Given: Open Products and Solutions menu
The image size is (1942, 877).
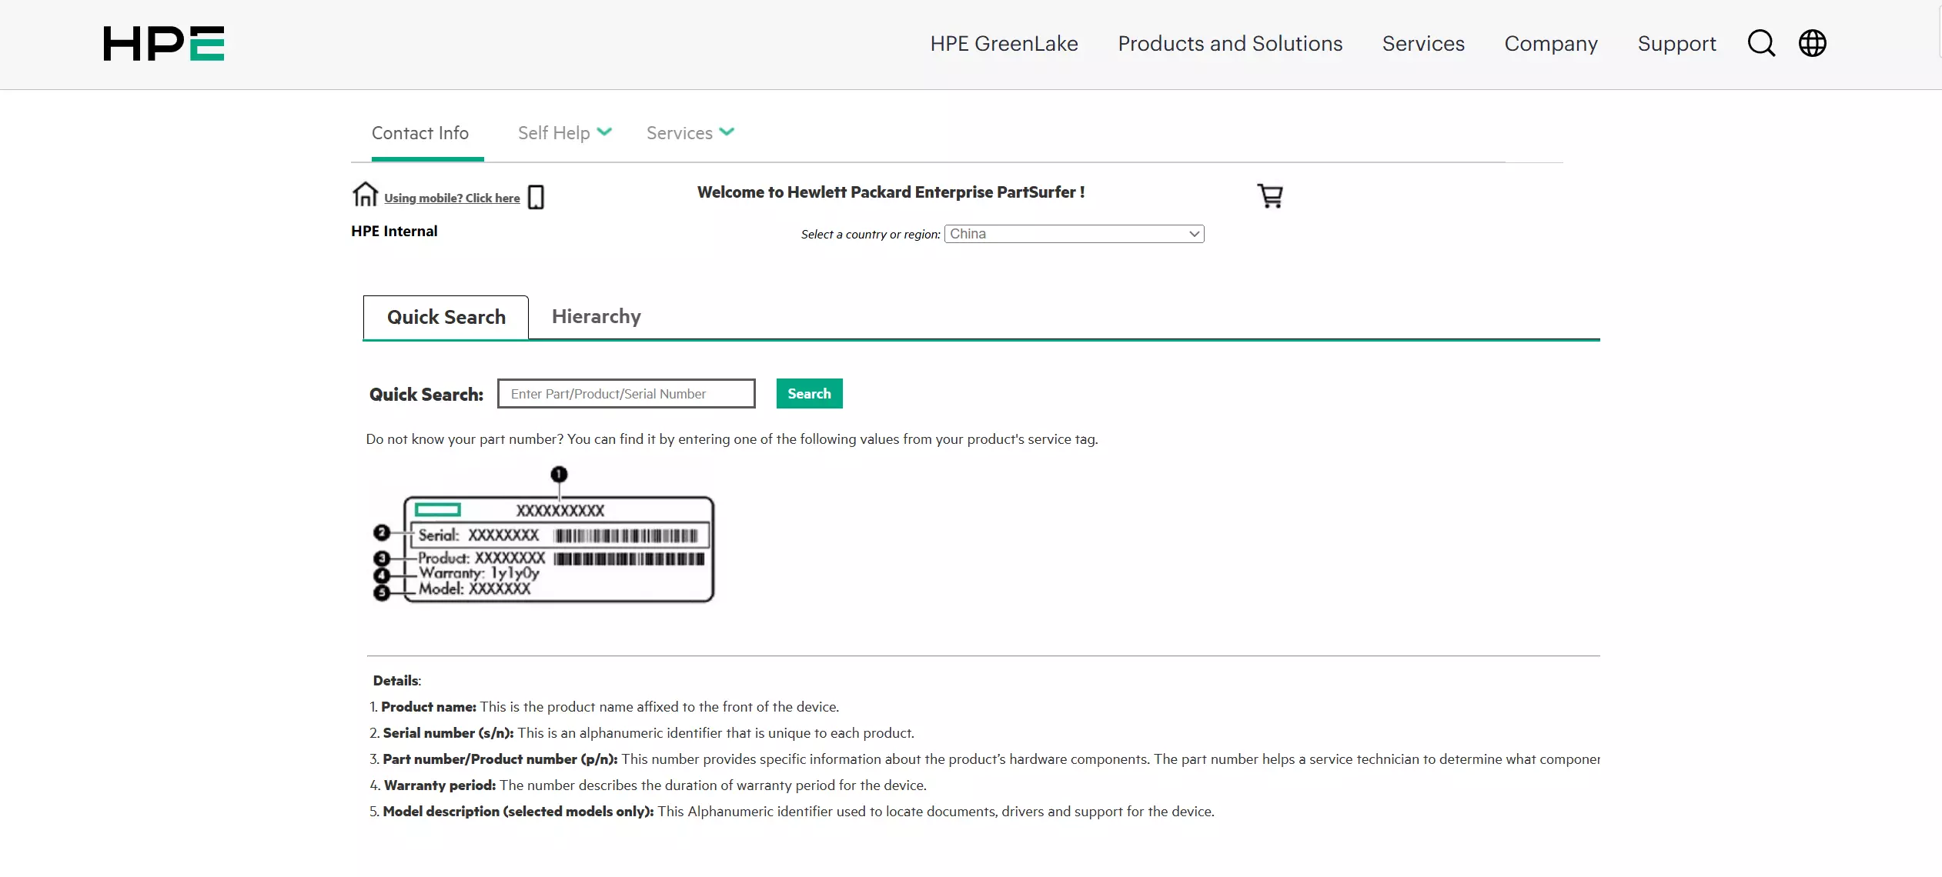Looking at the screenshot, I should (x=1230, y=44).
